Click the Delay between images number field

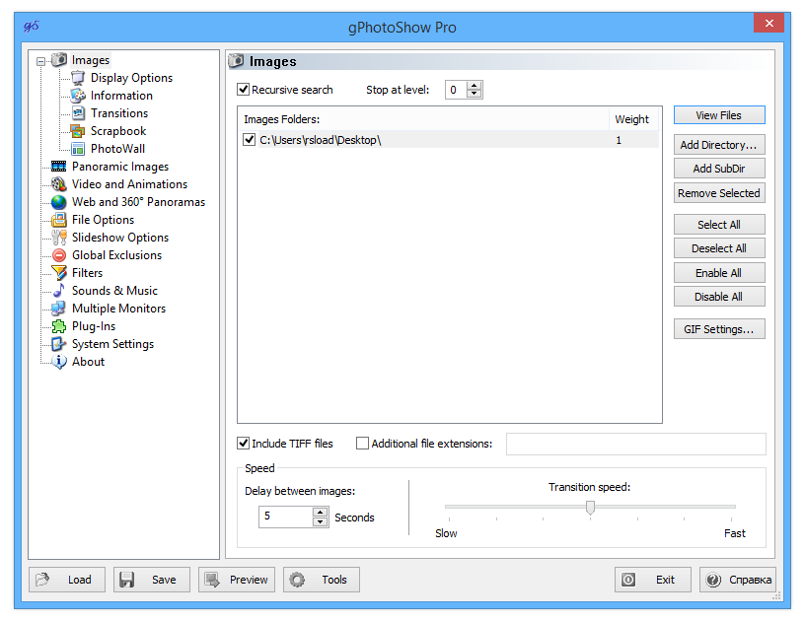pyautogui.click(x=285, y=517)
